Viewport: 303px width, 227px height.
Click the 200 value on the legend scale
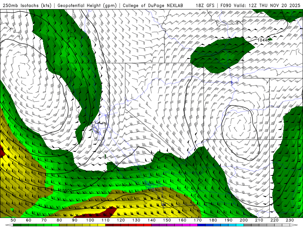point(244,220)
